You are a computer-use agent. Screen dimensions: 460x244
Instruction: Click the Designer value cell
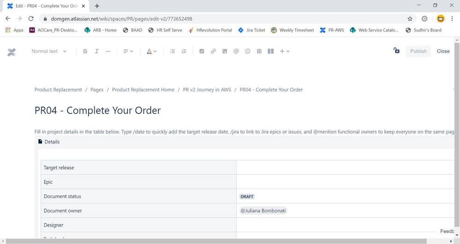345,225
